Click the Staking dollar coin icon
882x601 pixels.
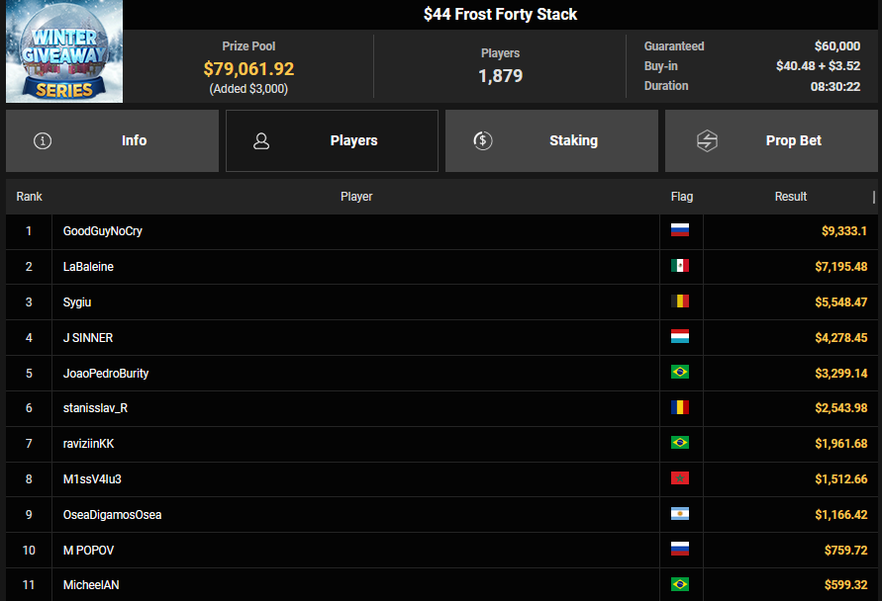[482, 140]
